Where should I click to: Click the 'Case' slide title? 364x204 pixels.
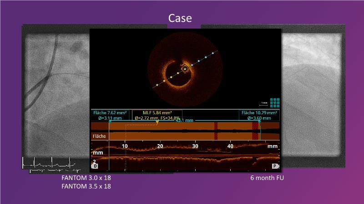(x=180, y=18)
